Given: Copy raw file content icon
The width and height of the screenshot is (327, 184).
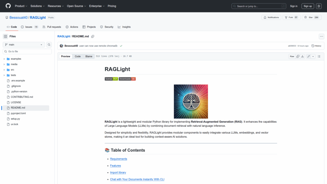Looking at the screenshot, I should click(298, 56).
